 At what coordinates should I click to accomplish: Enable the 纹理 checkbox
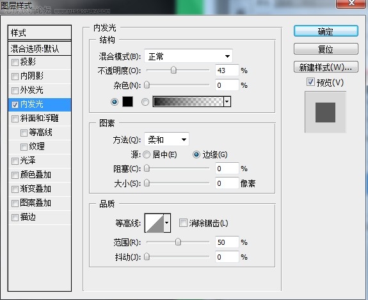click(24, 147)
